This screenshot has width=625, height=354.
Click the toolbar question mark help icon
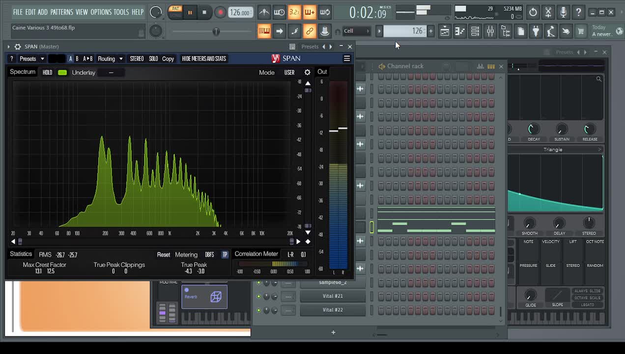[x=579, y=12]
